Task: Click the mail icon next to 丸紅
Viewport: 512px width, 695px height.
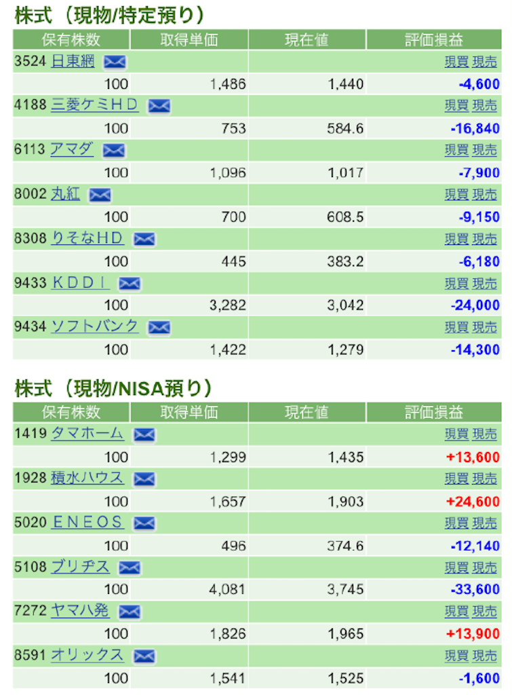Action: [x=100, y=195]
